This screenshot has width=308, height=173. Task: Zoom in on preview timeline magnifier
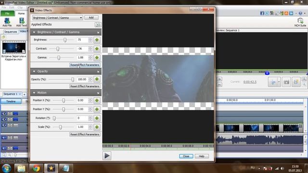304,79
